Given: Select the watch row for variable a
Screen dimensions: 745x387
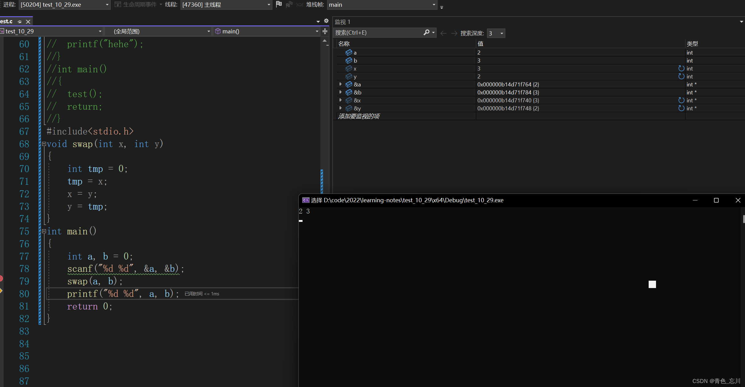Looking at the screenshot, I should coord(541,53).
